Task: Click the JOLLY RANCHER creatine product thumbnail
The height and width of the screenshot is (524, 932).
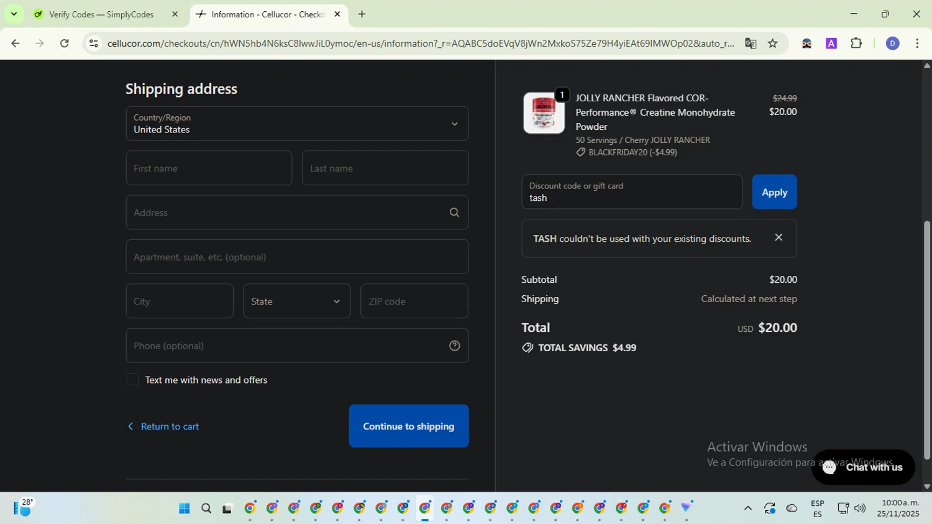Action: pos(544,113)
